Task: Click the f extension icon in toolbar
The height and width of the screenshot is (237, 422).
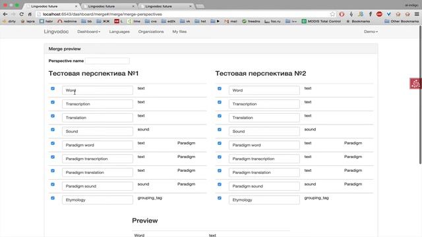Action: click(x=371, y=14)
